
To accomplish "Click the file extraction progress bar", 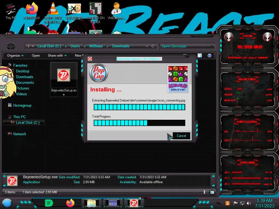I will tap(139, 107).
